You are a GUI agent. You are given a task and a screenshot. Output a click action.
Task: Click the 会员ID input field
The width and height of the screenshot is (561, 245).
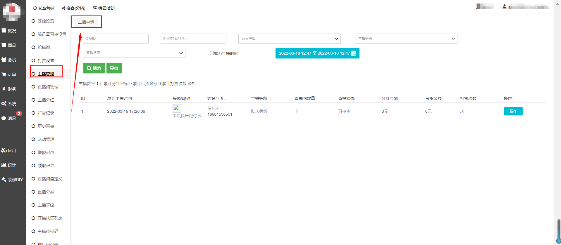[x=116, y=39]
